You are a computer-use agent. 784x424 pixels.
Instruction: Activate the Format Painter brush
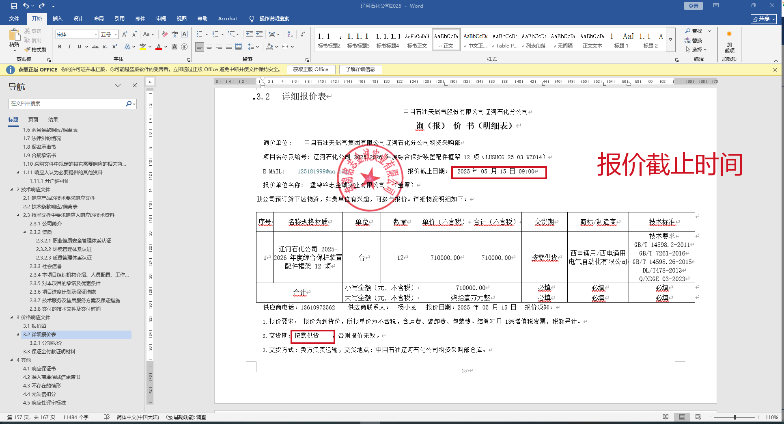point(35,50)
